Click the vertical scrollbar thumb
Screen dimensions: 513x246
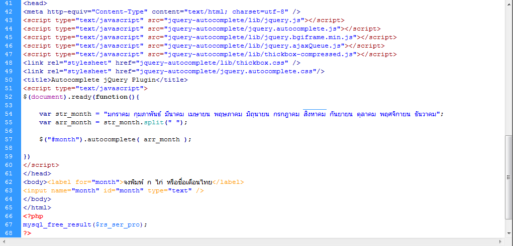(509, 177)
